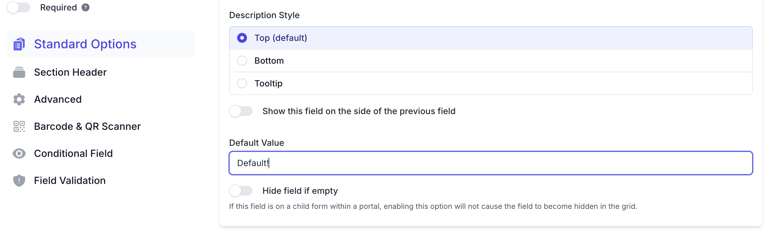Enable showing field beside previous field
Image resolution: width=770 pixels, height=235 pixels.
coord(241,111)
